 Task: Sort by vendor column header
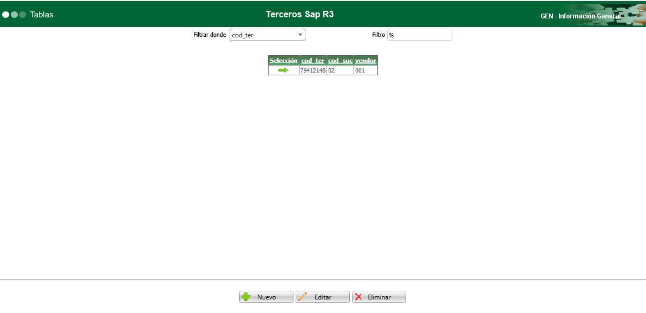coord(366,61)
